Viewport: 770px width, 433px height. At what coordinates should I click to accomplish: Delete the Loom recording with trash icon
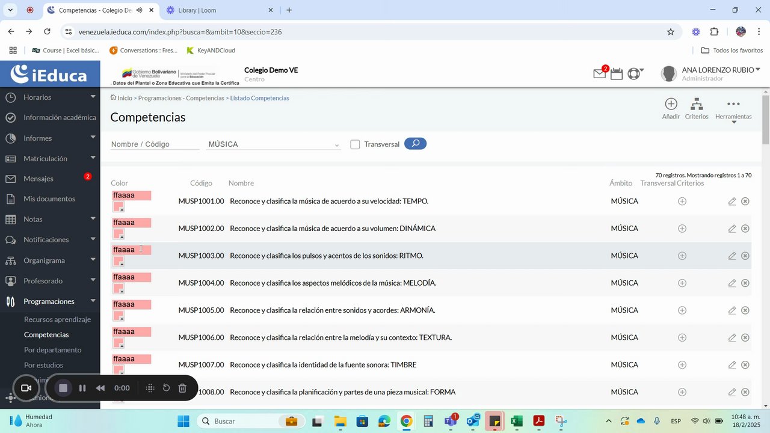pyautogui.click(x=182, y=388)
